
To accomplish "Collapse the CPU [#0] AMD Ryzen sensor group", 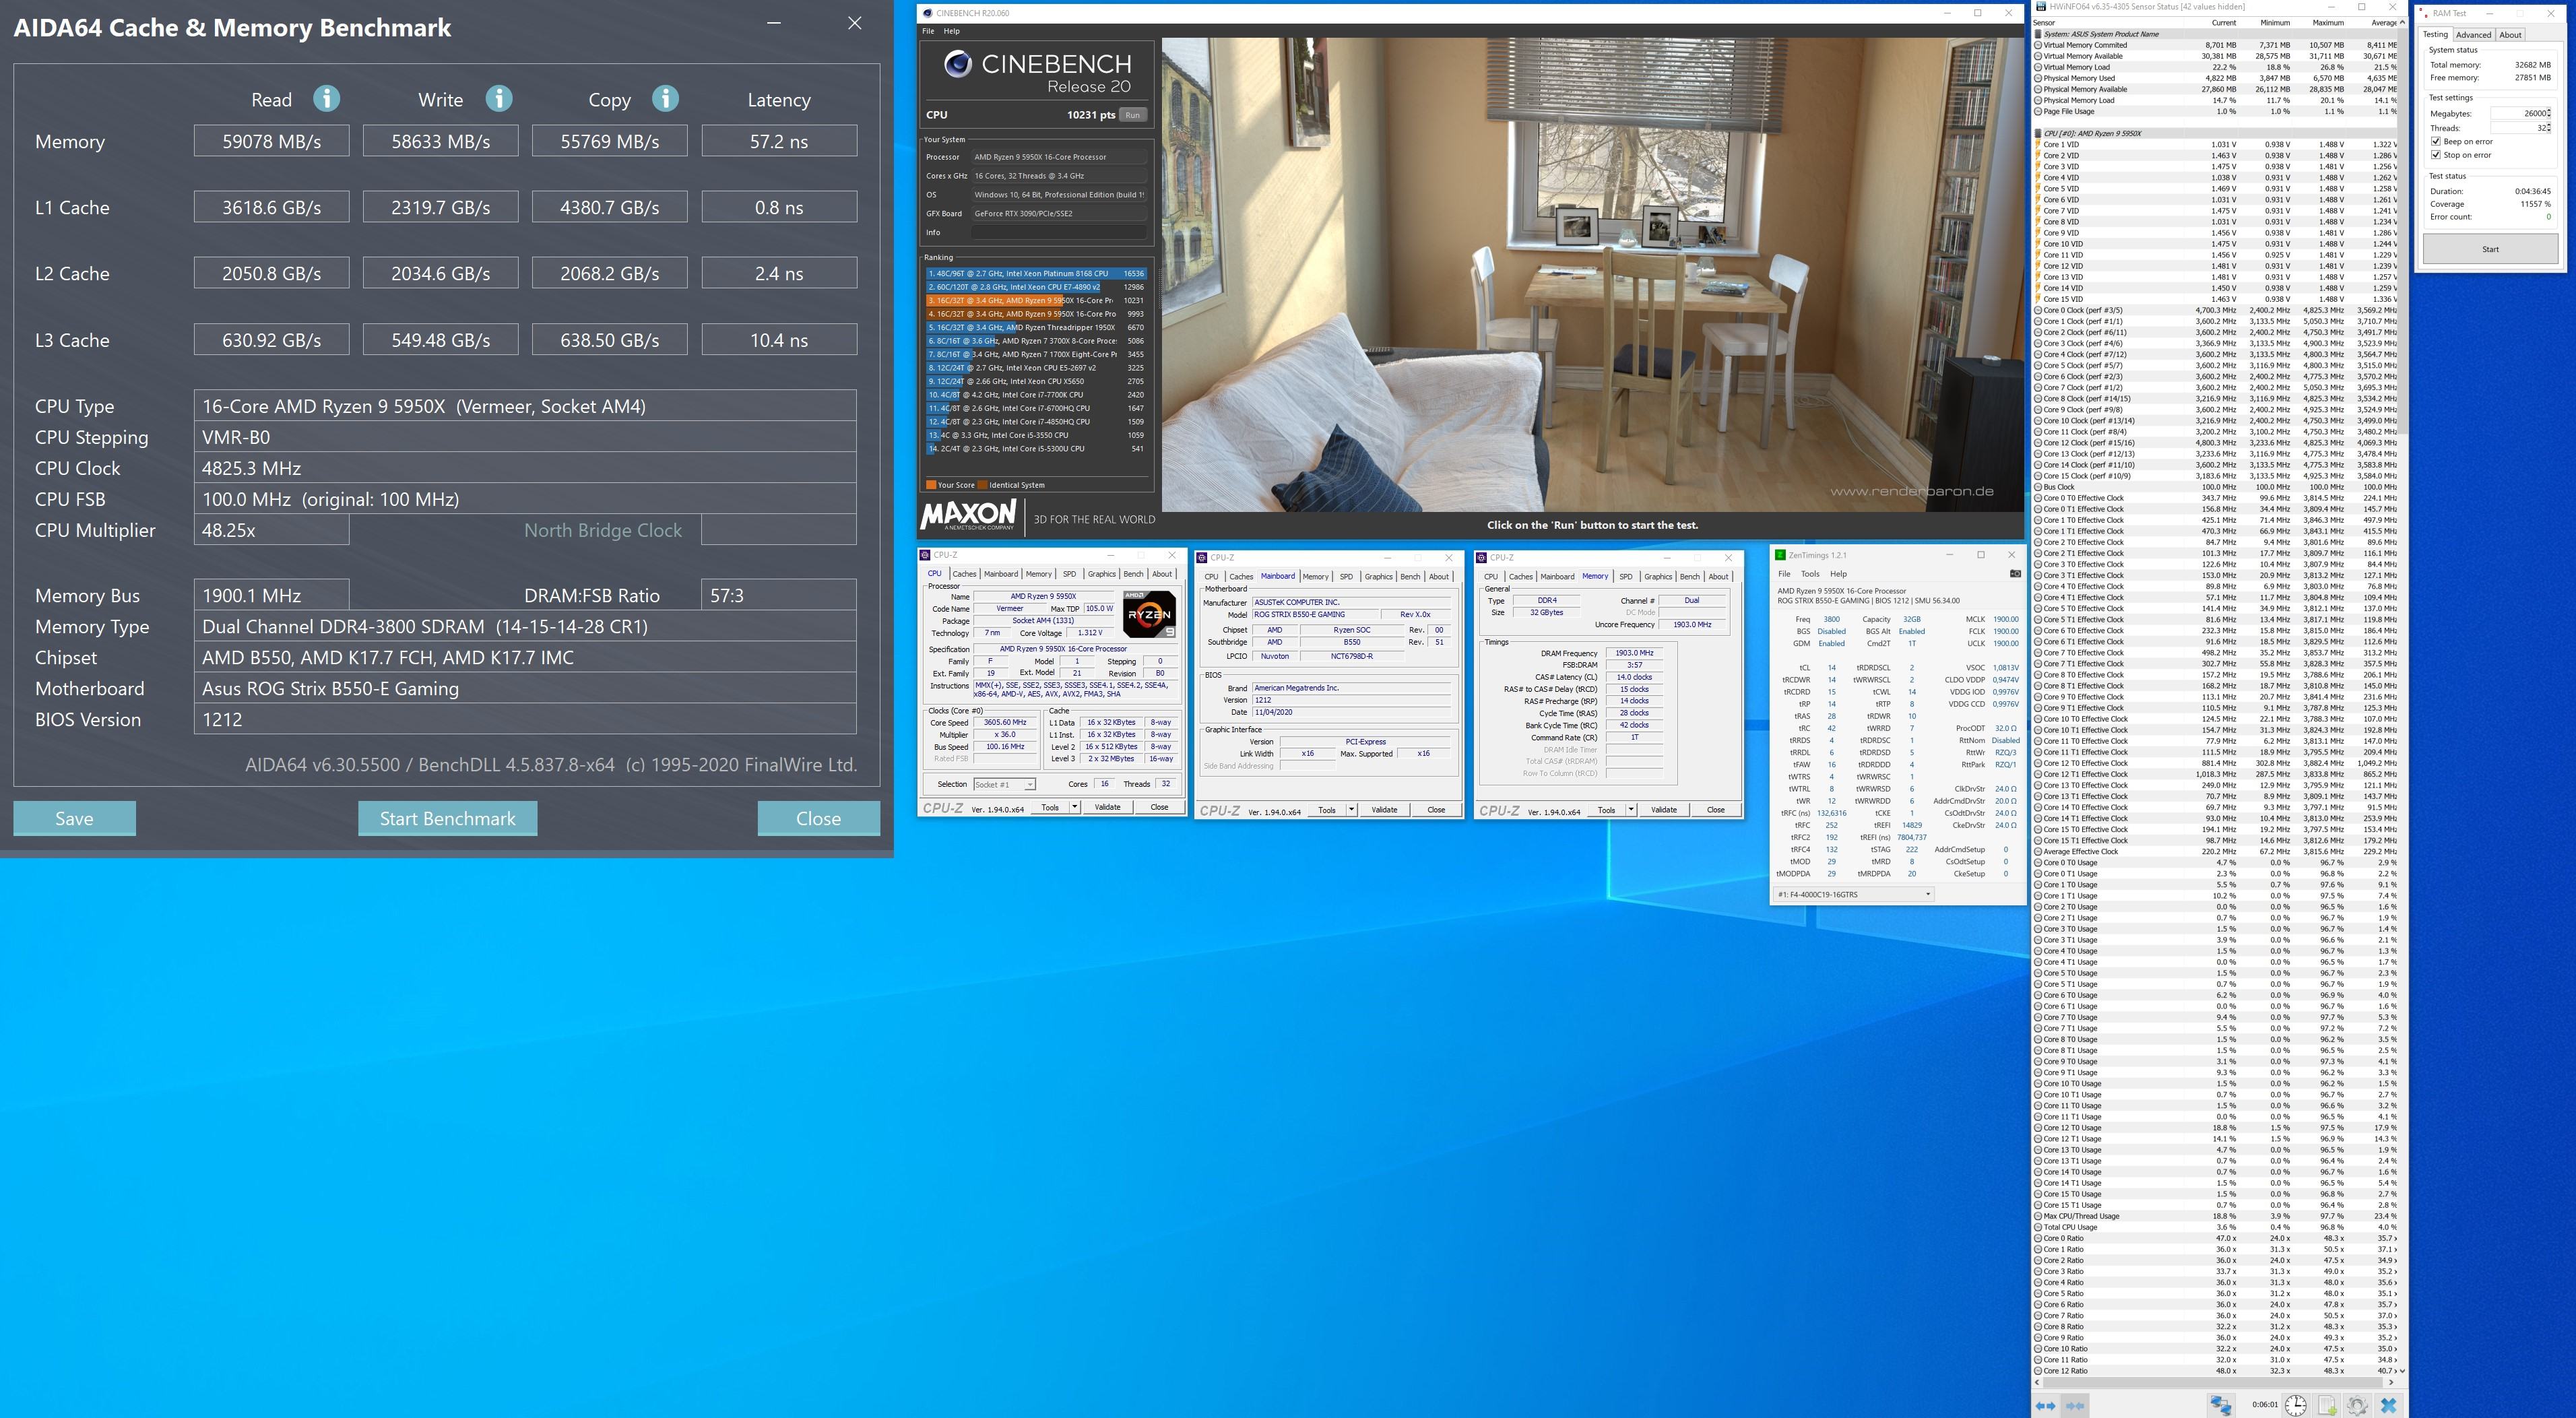I will [x=2038, y=133].
